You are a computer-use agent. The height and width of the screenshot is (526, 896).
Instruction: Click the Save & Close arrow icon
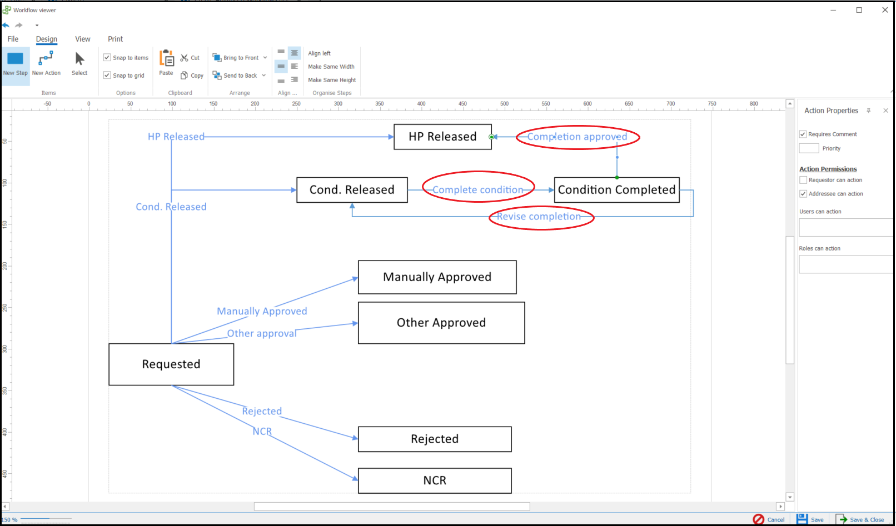(841, 519)
